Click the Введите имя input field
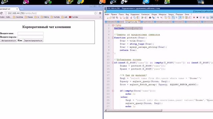 pos(31,33)
